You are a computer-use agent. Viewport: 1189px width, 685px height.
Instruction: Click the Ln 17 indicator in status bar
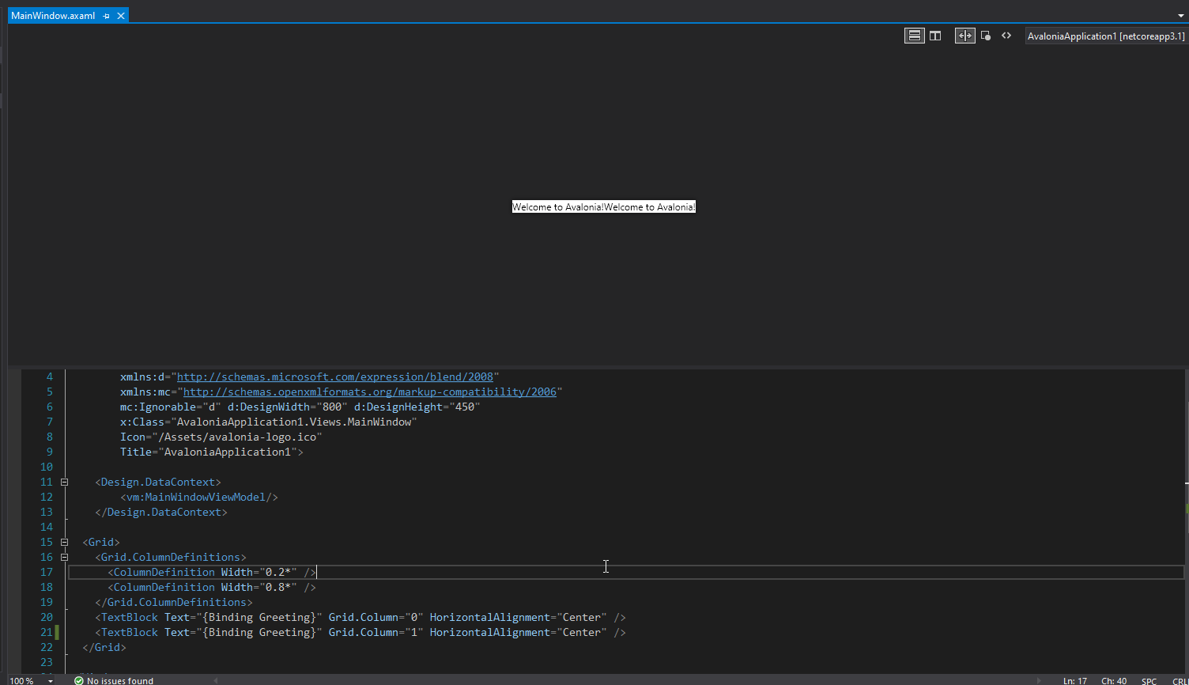click(x=1074, y=680)
